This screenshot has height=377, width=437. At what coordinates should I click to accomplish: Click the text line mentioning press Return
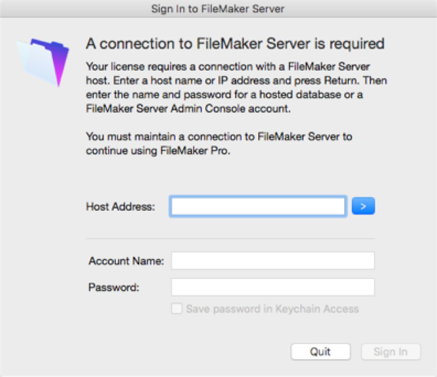point(237,81)
